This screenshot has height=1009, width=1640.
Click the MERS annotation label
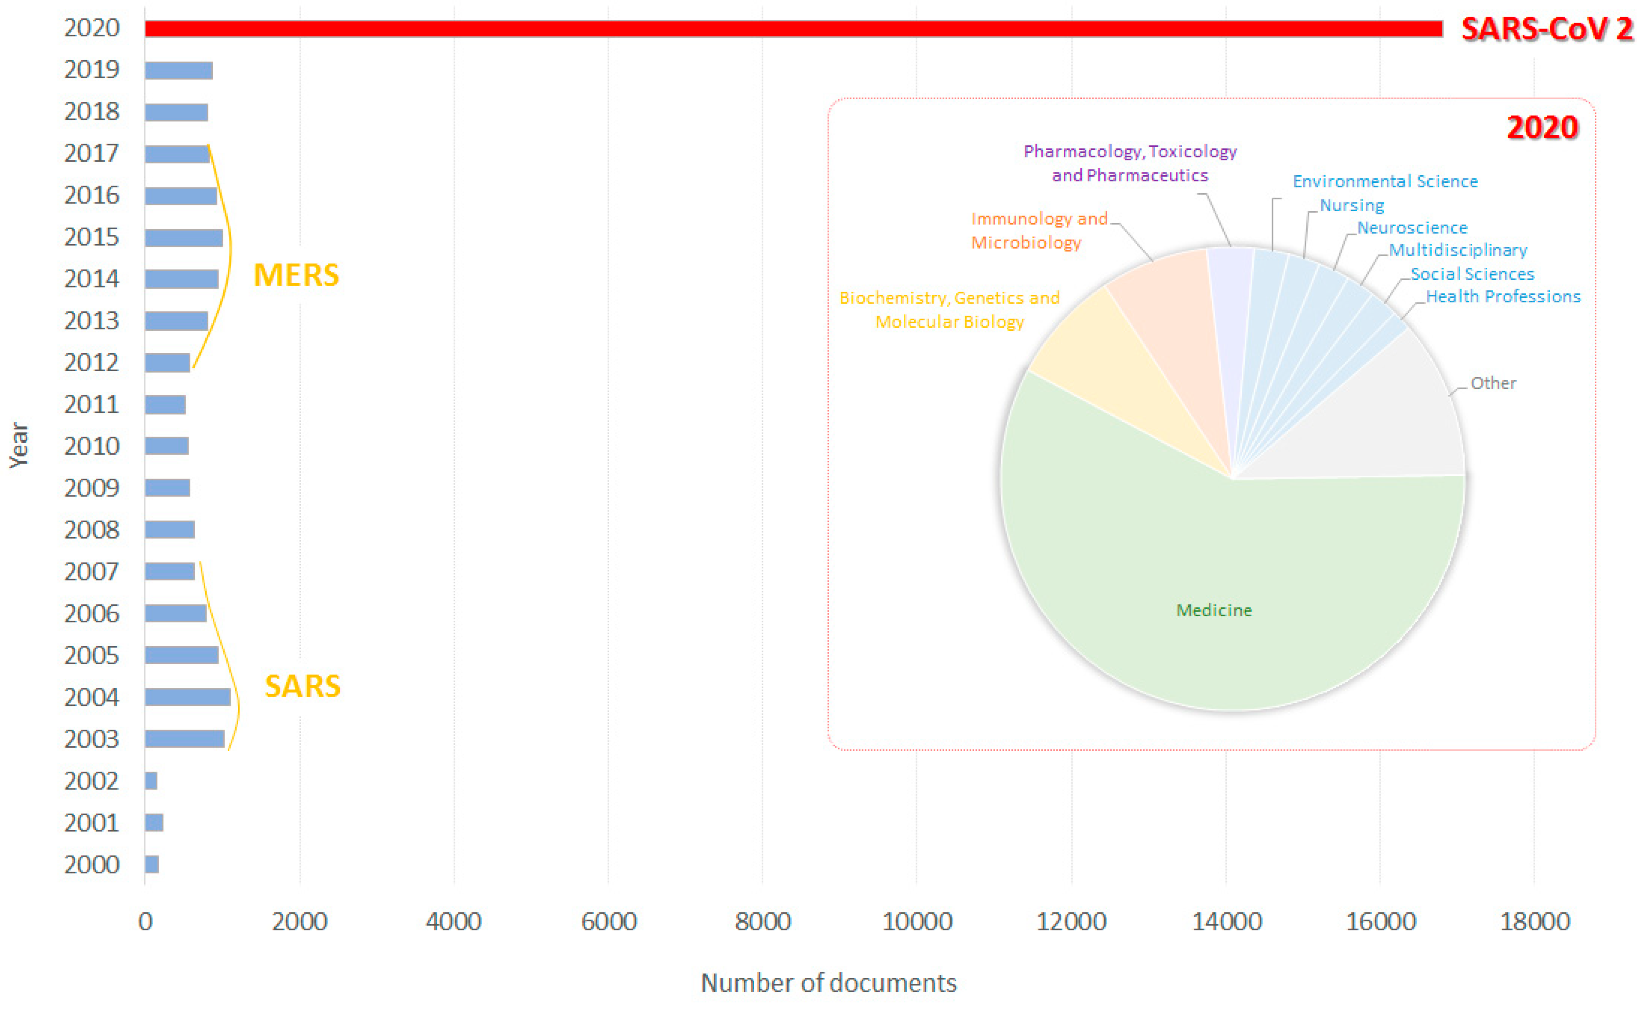296,275
